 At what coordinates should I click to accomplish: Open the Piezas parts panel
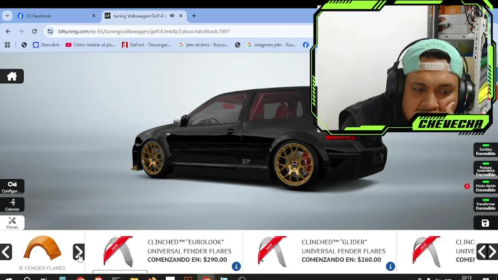pos(12,223)
